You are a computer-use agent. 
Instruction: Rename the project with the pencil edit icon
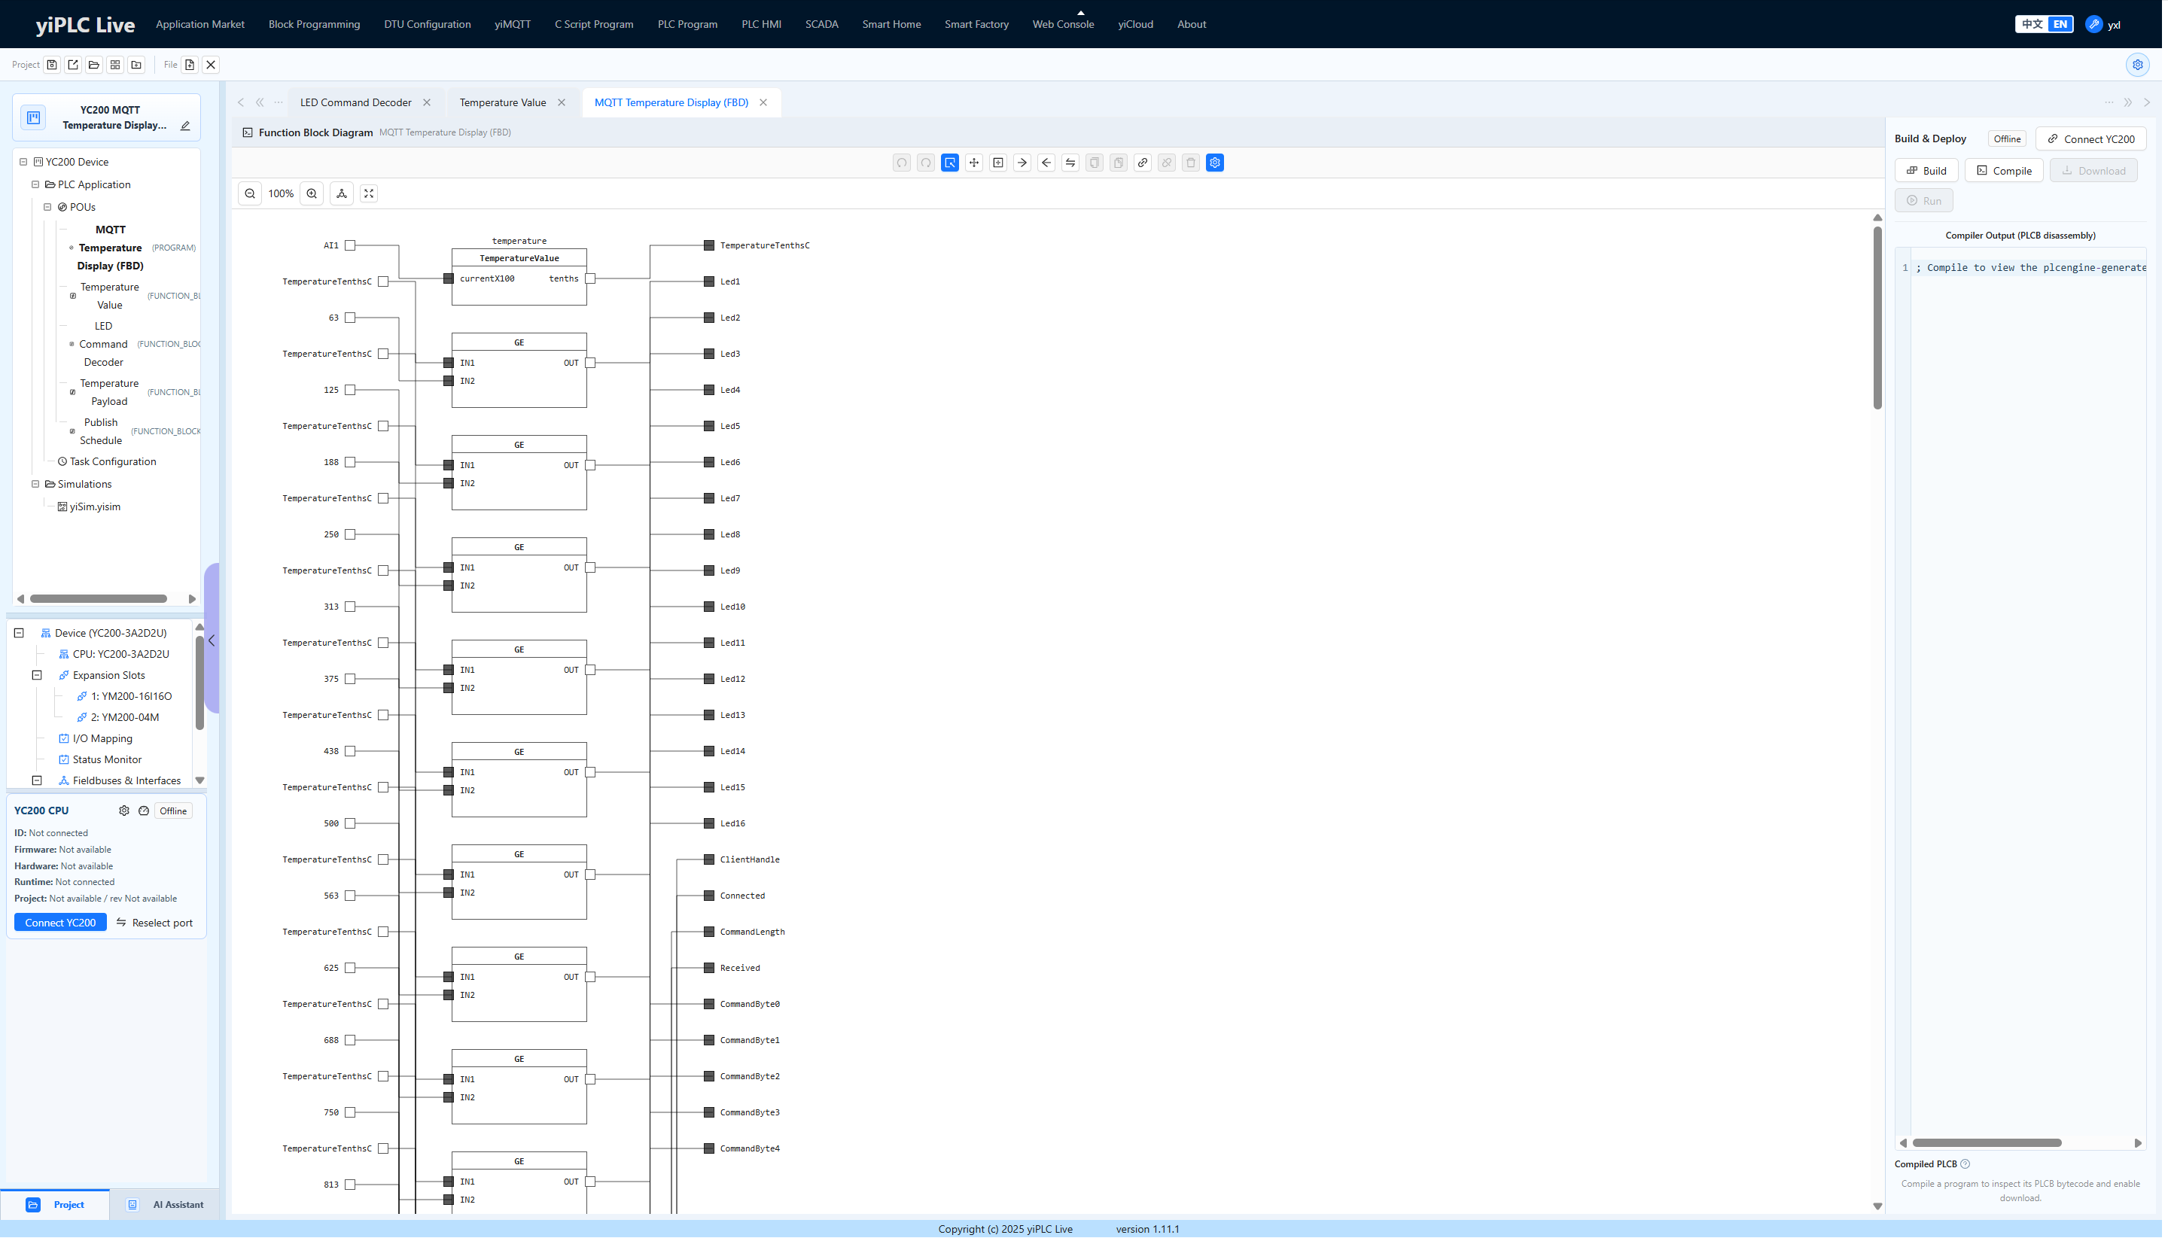(x=185, y=126)
